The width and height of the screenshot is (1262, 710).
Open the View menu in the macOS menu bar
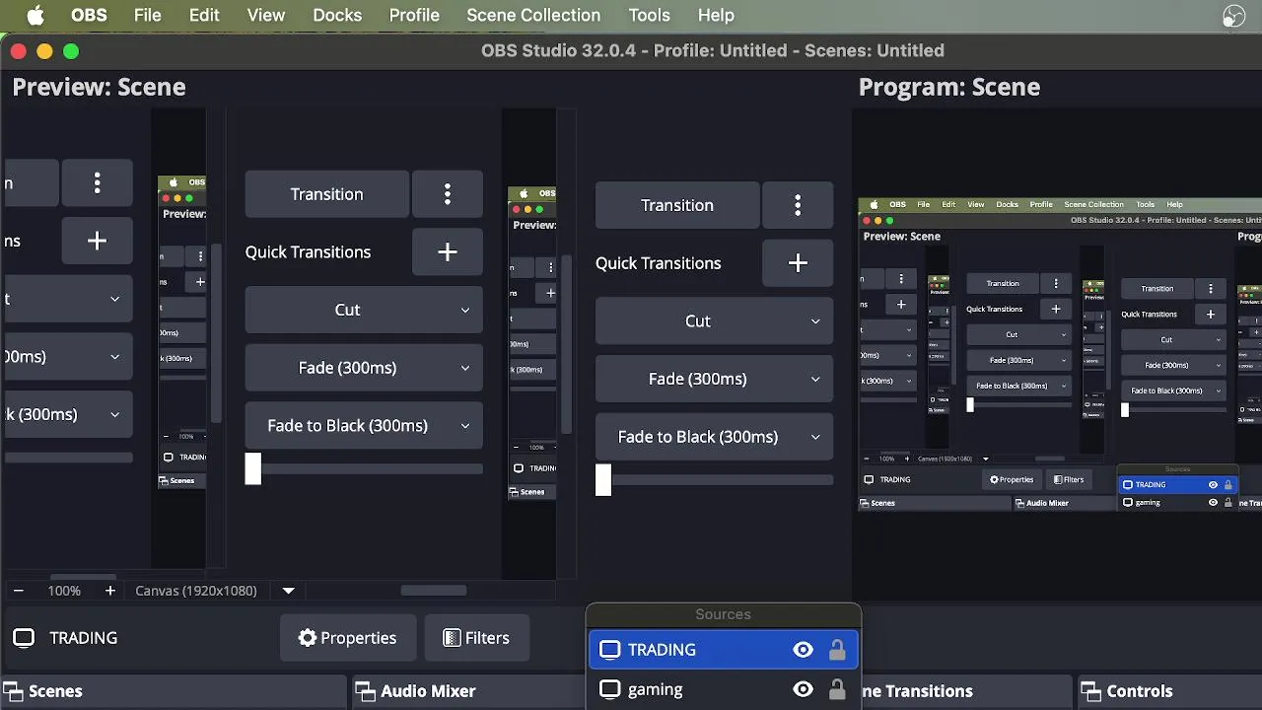click(266, 15)
